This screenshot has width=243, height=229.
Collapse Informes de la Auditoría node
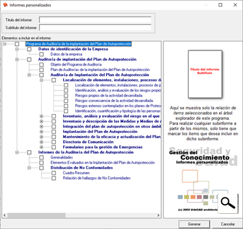coord(17,152)
